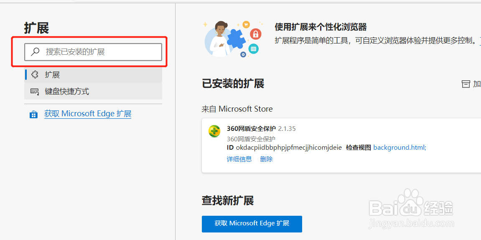Click the 查找新扩展 heading
This screenshot has height=240, width=481.
[x=228, y=201]
